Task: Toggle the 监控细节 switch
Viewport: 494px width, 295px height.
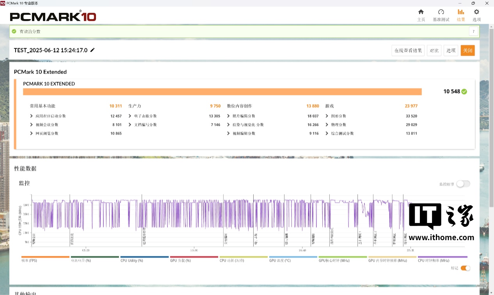Action: coord(463,184)
